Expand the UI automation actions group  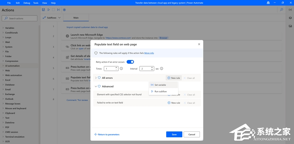3,66
